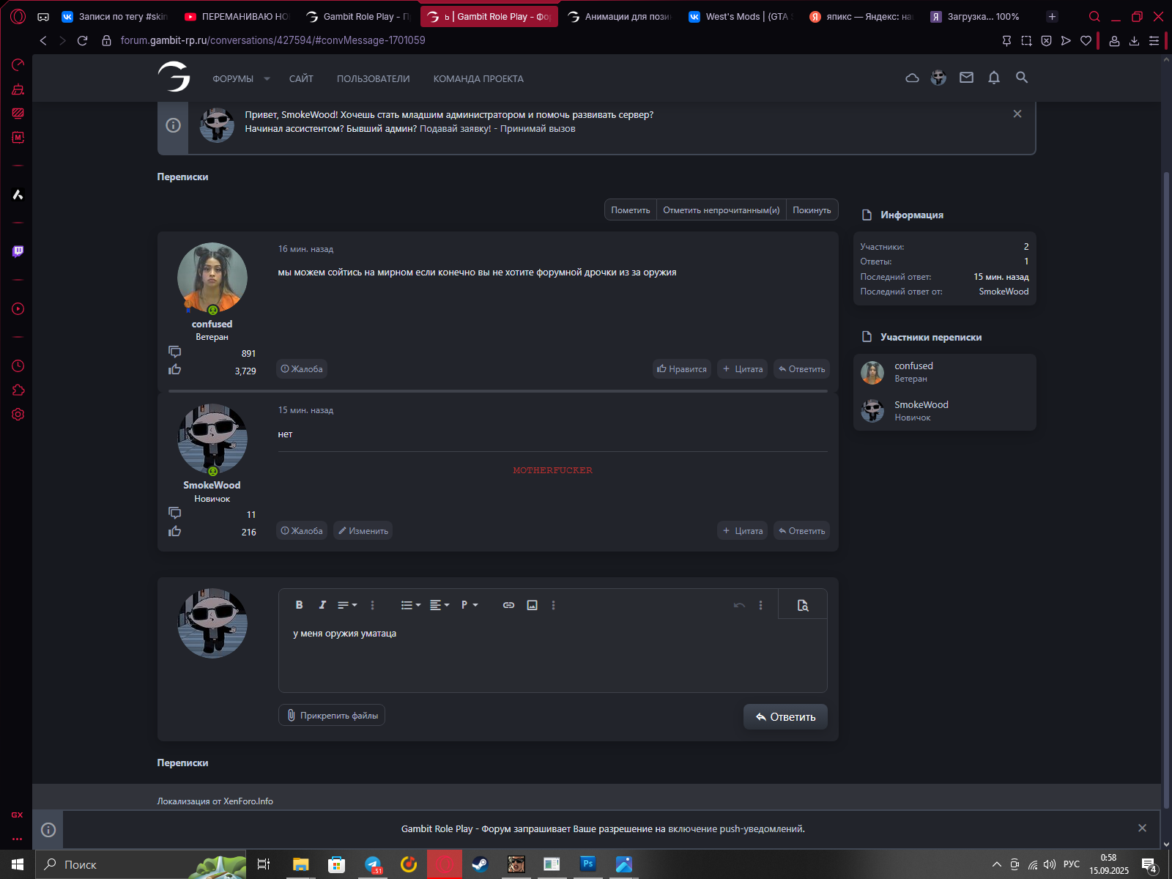The height and width of the screenshot is (879, 1172).
Task: Open the notifications bell icon
Action: (x=994, y=78)
